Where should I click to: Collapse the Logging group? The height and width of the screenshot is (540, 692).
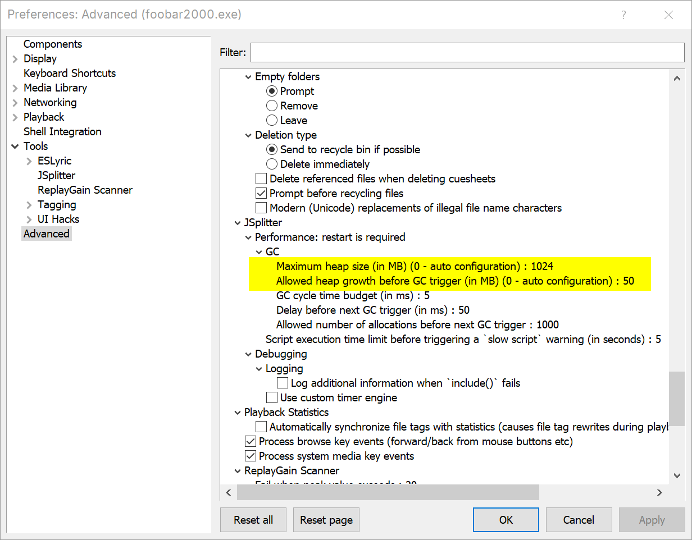(x=259, y=369)
